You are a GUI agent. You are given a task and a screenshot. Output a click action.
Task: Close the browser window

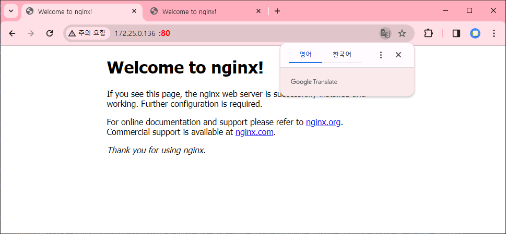point(493,10)
